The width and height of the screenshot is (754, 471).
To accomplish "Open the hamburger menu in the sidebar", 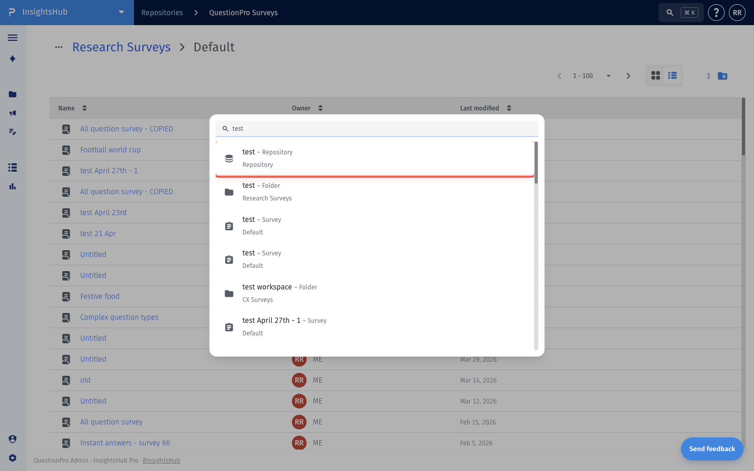I will click(x=13, y=38).
